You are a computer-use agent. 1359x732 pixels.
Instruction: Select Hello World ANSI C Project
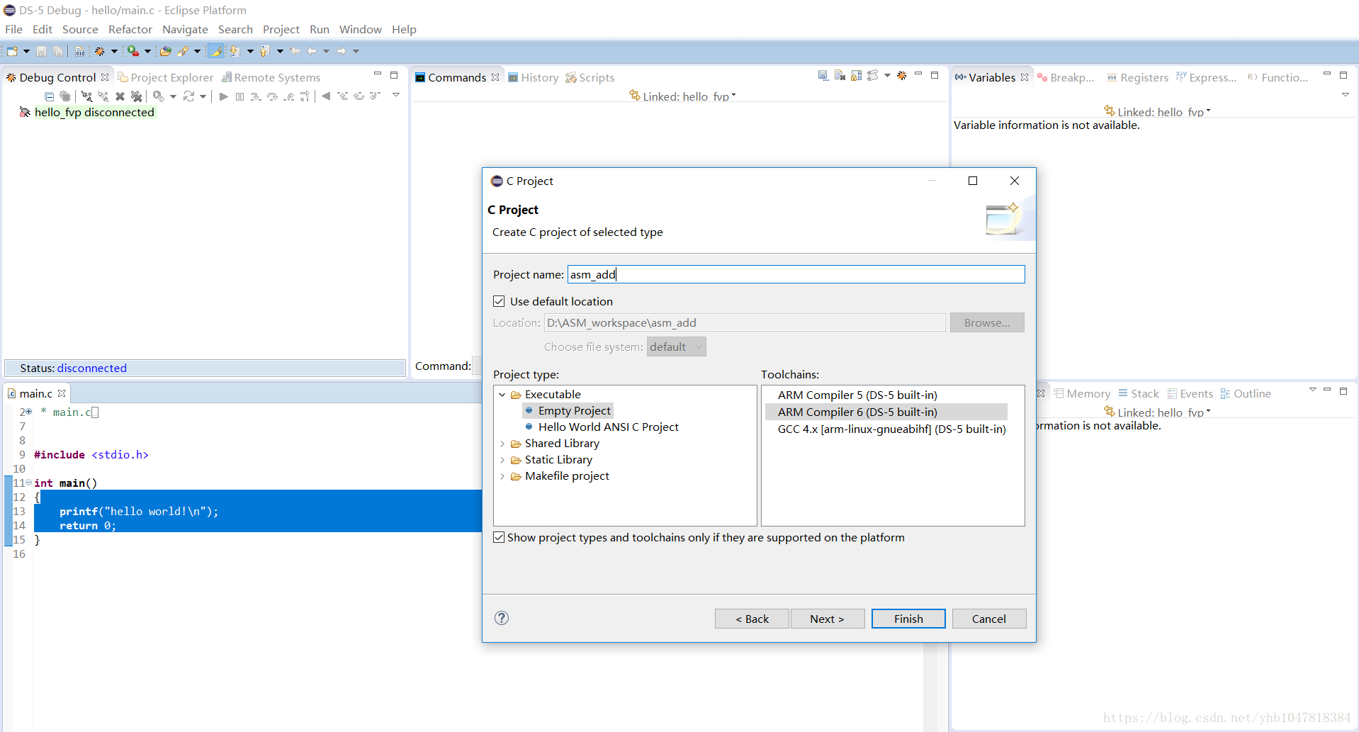click(x=608, y=427)
